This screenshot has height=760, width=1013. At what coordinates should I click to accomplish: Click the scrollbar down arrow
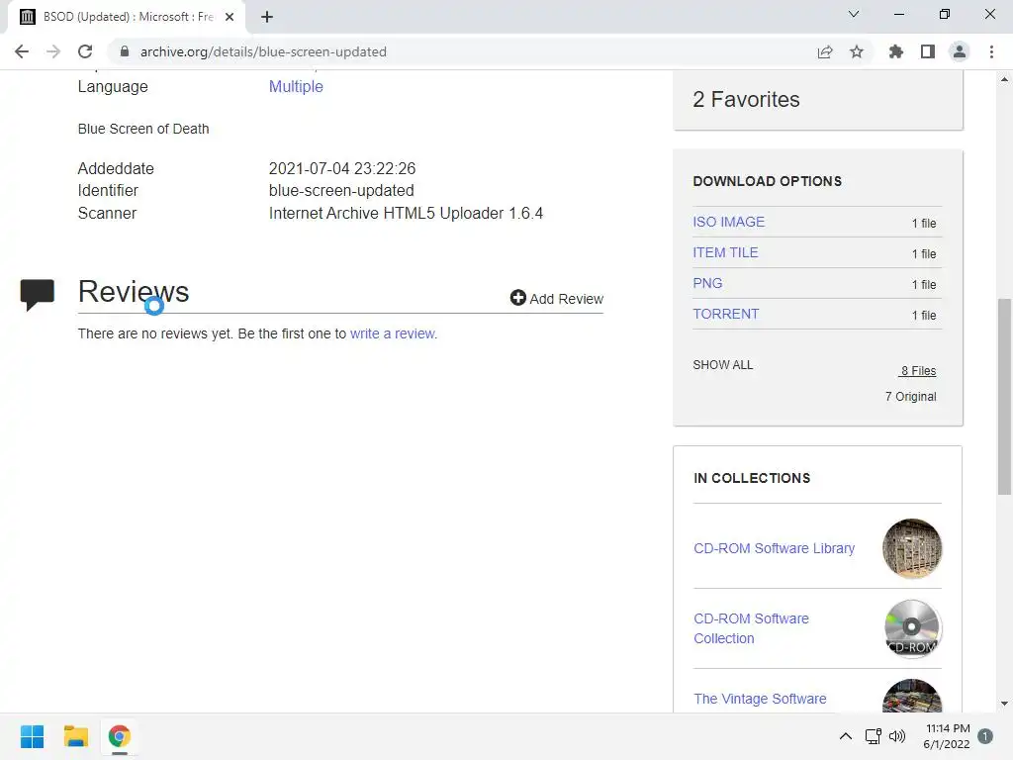tap(1004, 704)
